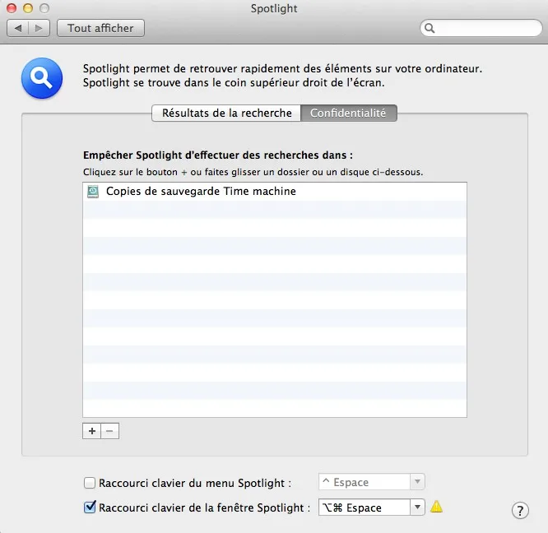Click the search magnifier icon in toolbar
The image size is (548, 533).
(x=430, y=28)
